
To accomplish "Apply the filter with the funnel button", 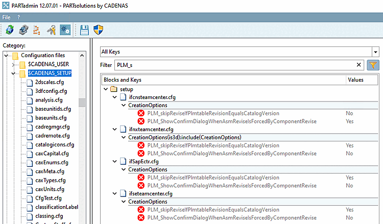I will click(x=373, y=65).
